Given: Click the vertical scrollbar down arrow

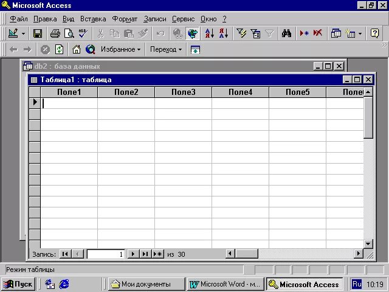Looking at the screenshot, I should click(368, 243).
